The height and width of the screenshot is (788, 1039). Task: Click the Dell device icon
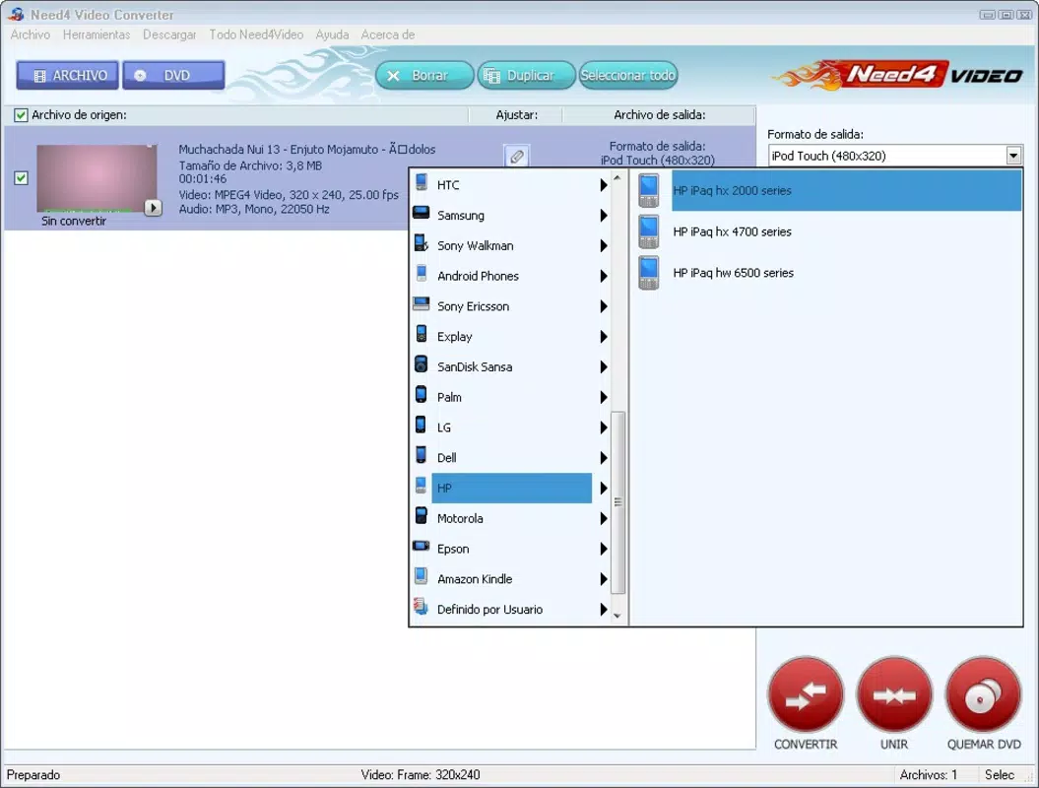(x=422, y=456)
